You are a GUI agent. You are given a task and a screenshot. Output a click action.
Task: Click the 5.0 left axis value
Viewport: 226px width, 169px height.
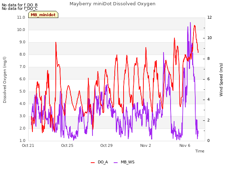[x=22, y=92]
